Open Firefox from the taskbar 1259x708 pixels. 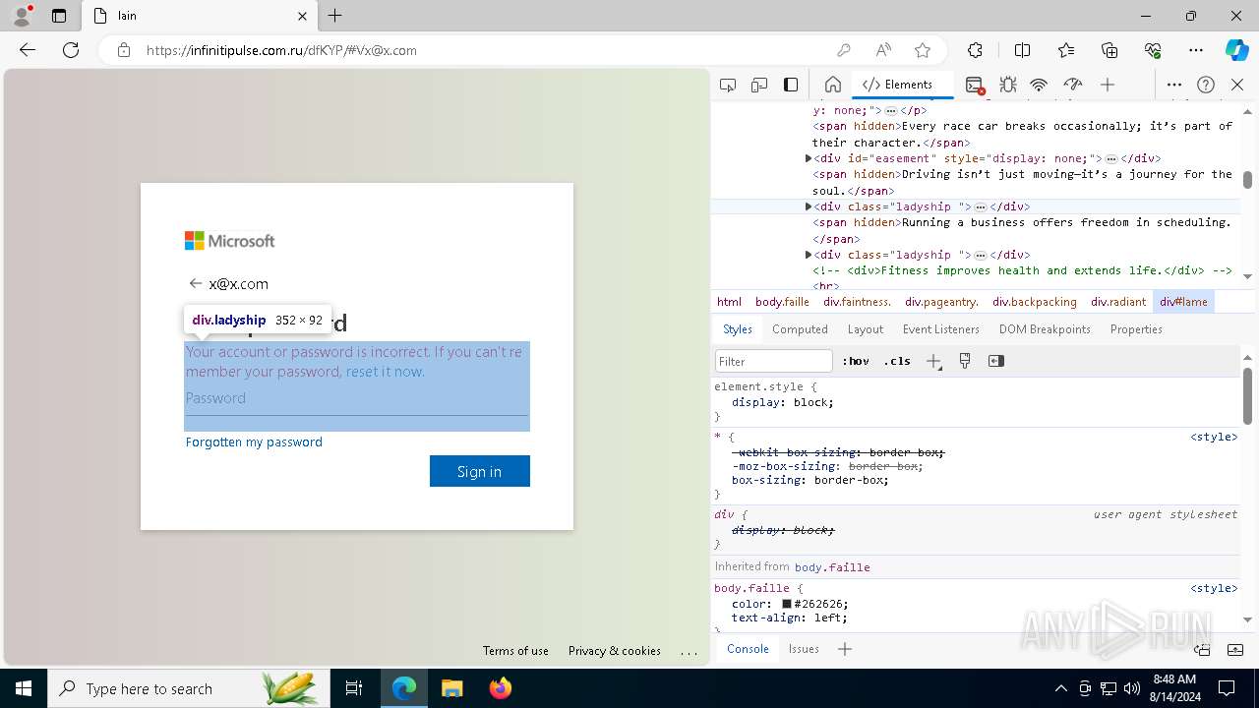pyautogui.click(x=501, y=688)
